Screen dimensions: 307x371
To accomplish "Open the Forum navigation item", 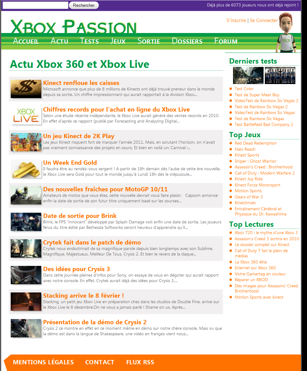I will [226, 41].
